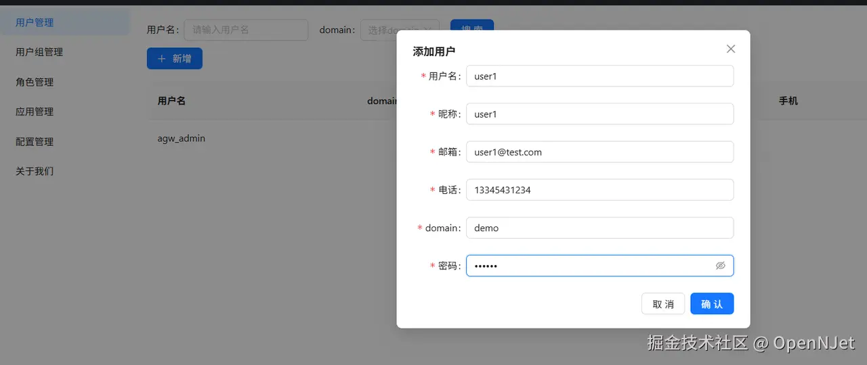Screen dimensions: 867x365
Task: Click the plus icon on 新增 button
Action: 162,59
